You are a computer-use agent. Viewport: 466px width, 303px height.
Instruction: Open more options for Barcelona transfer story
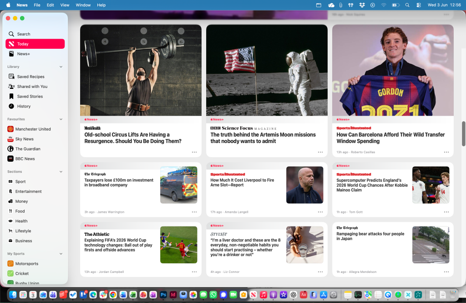click(x=446, y=152)
